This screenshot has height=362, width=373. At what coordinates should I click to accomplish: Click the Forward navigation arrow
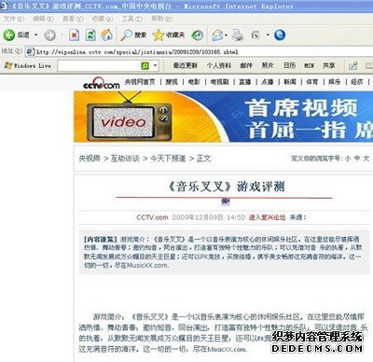coord(49,35)
